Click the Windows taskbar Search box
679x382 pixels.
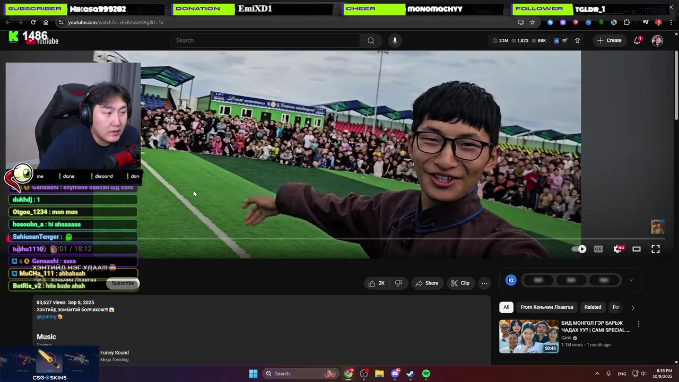301,374
